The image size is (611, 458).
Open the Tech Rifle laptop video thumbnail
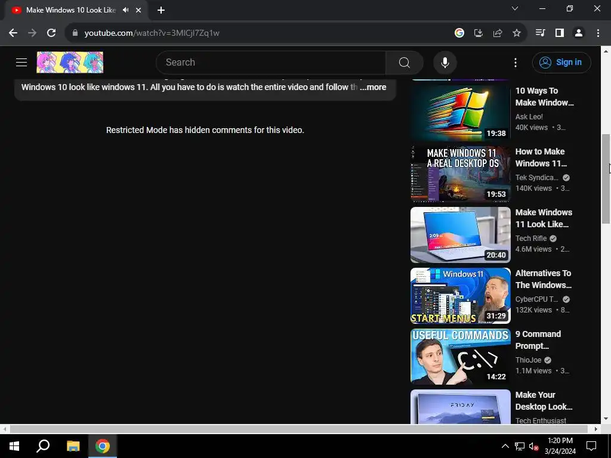tap(461, 235)
